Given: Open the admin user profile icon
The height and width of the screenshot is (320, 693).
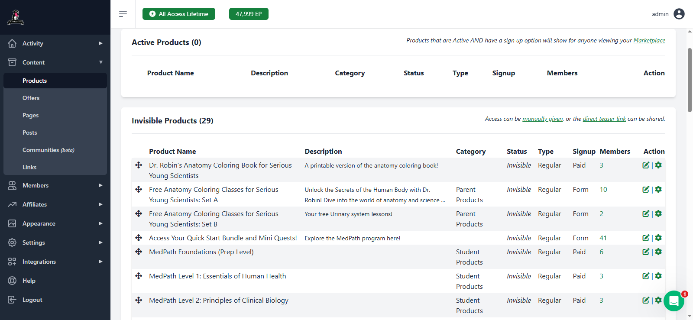Looking at the screenshot, I should point(679,14).
